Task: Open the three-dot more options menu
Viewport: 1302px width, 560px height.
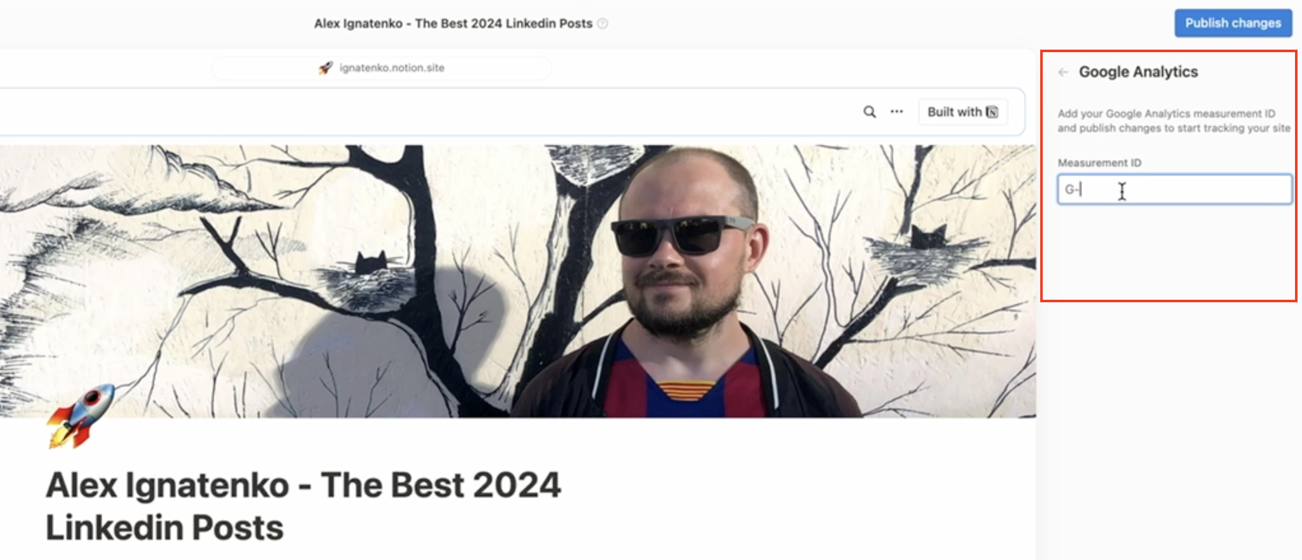Action: pyautogui.click(x=897, y=111)
